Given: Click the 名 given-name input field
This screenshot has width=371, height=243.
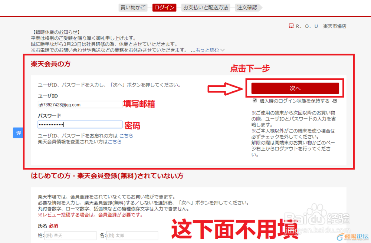Looking at the screenshot, I should coord(132,236).
